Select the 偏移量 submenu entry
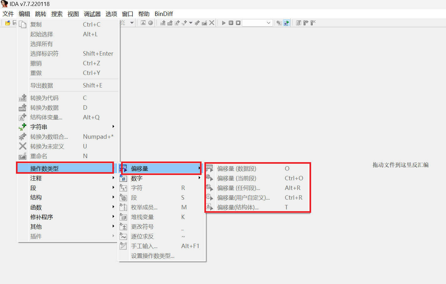The height and width of the screenshot is (284, 446). point(161,168)
